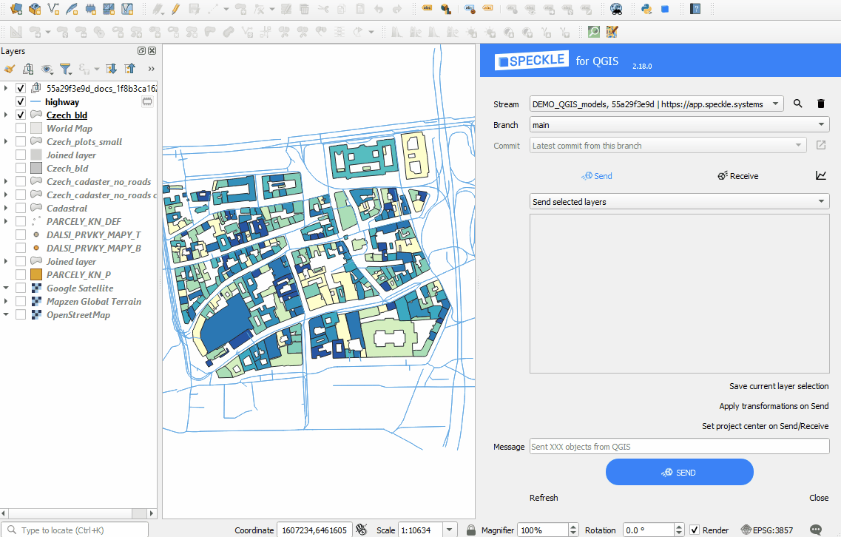
Task: Expand the Send selected layers dropdown
Action: [679, 202]
